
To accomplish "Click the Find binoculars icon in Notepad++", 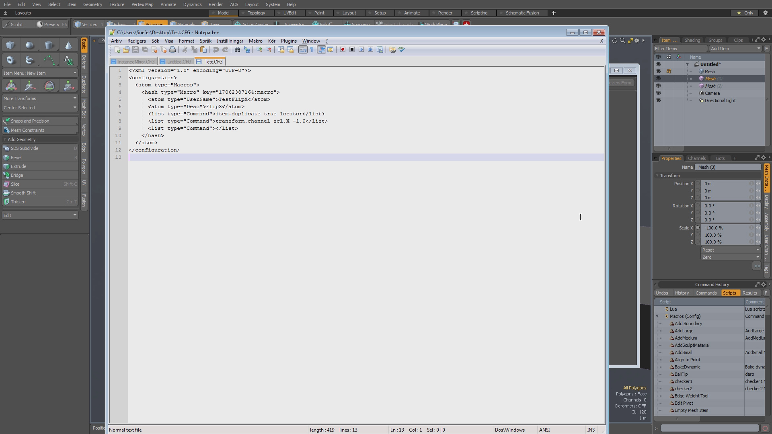I will tap(237, 50).
